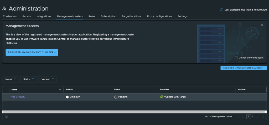Click the Administration heading icon
The width and height of the screenshot is (269, 125).
(x=4, y=9)
